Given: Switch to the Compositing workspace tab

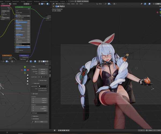Looking at the screenshot, I should pos(45,1).
